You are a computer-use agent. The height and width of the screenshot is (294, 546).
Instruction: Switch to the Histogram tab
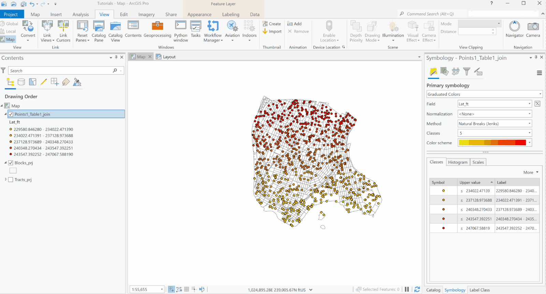point(458,162)
